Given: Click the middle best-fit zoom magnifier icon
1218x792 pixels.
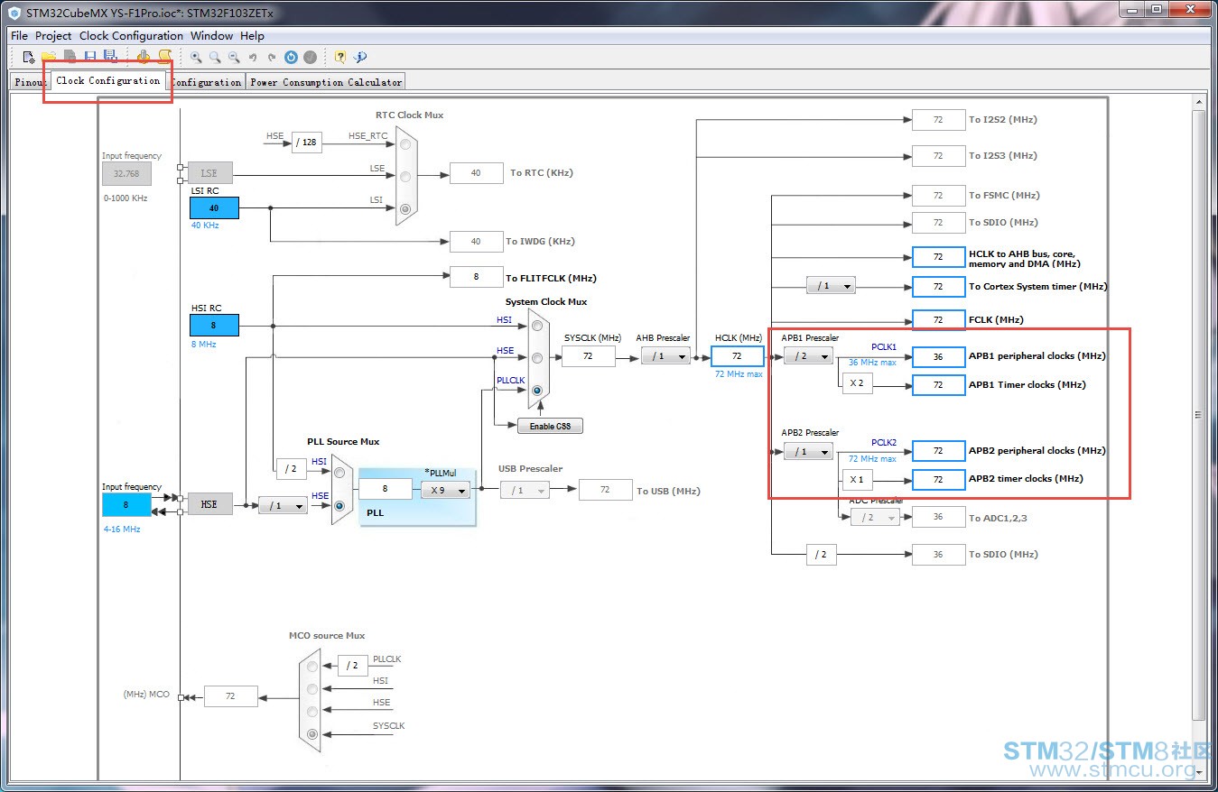Looking at the screenshot, I should tap(215, 57).
